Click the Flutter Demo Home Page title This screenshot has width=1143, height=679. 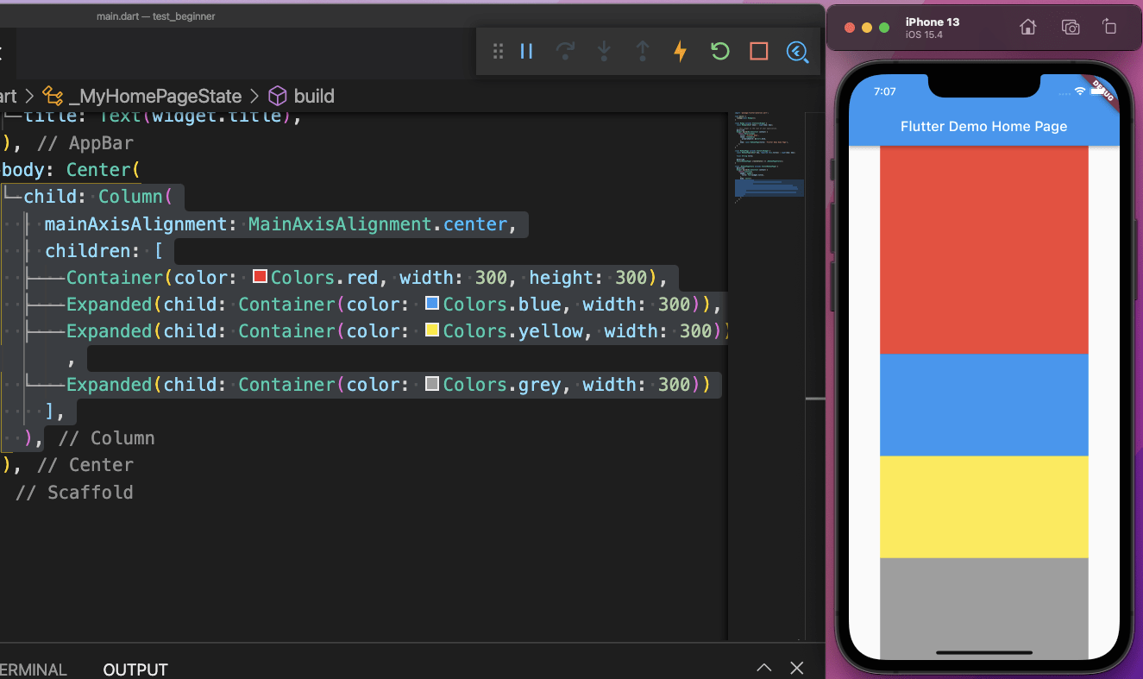[984, 126]
